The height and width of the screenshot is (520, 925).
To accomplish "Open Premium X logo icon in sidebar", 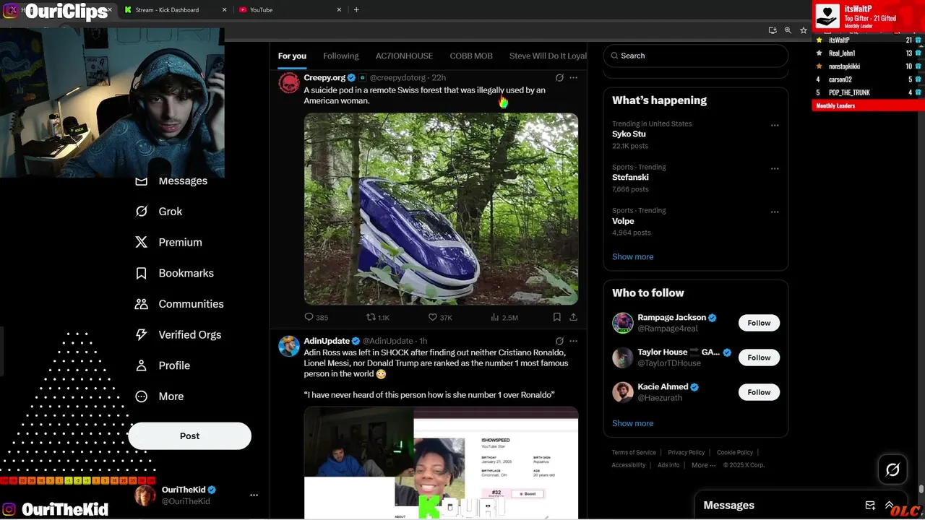I will pos(142,243).
